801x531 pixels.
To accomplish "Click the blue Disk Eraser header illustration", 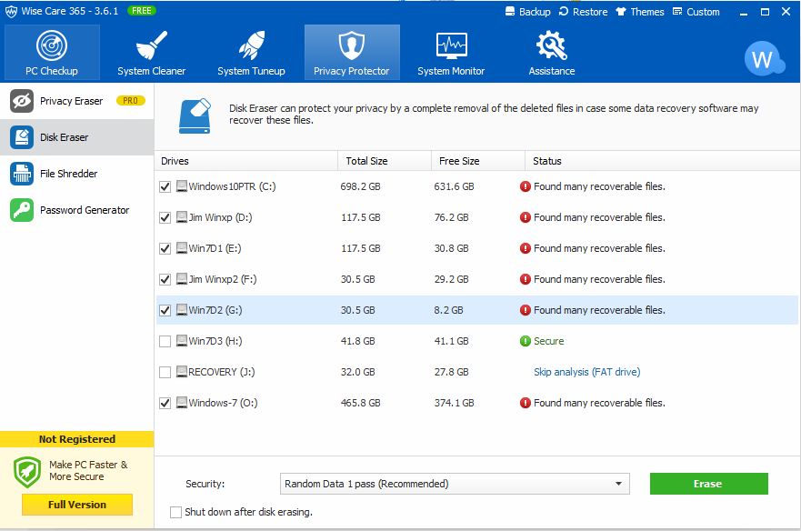I will (195, 116).
